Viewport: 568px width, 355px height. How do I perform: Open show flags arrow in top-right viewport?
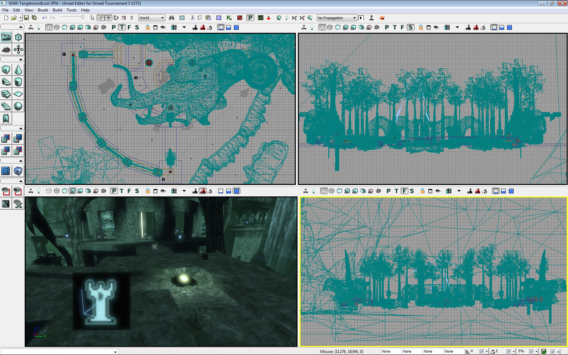457,27
